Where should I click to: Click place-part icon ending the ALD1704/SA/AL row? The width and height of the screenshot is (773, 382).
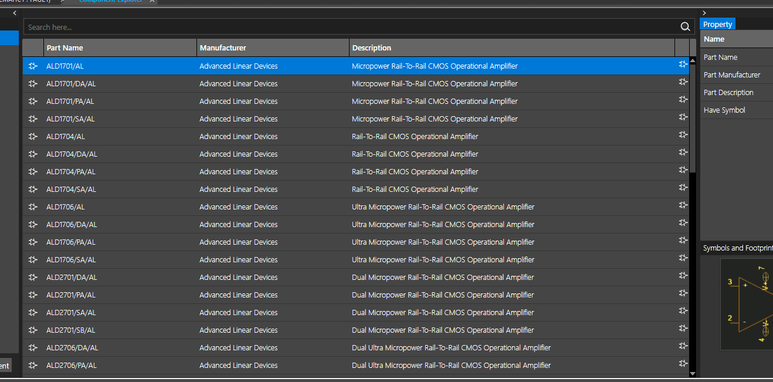pyautogui.click(x=683, y=188)
